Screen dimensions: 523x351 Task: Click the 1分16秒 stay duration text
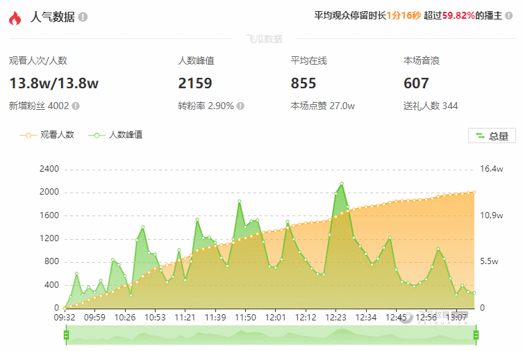(x=404, y=15)
